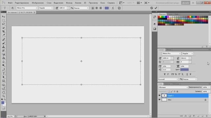
Task: Switch to the Дизайн workspace
Action: click(x=186, y=3)
